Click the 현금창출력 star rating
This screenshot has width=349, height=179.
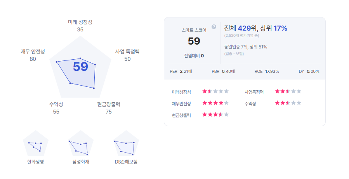[215, 114]
